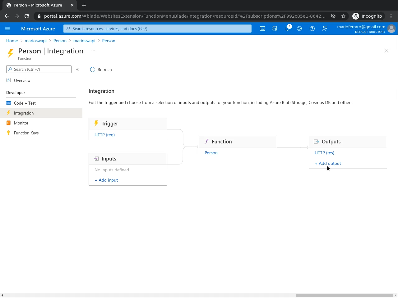Select Code + Test menu item
Screen dimensions: 398x298
(25, 103)
